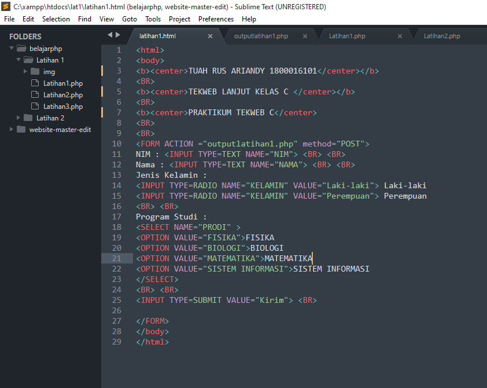Viewport: 487px width, 388px height.
Task: Place cursor in 'TEKWEB LANJUT KELAS C' text
Action: coord(238,91)
